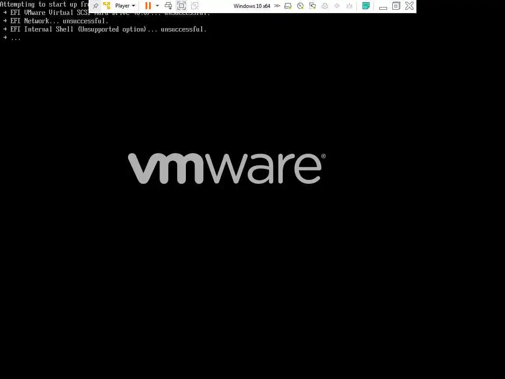
Task: Pause the virtual machine
Action: (x=148, y=6)
